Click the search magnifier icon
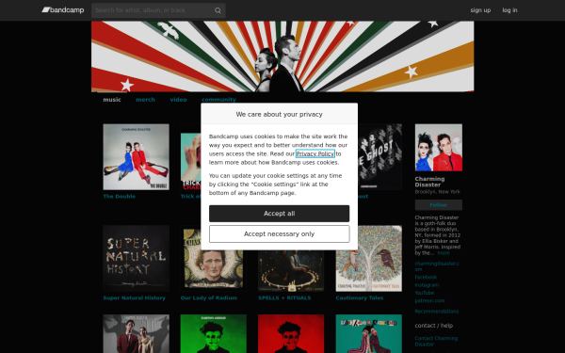 [x=218, y=10]
